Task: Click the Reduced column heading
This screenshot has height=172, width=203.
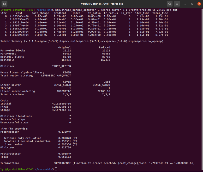Action: coord(104,47)
